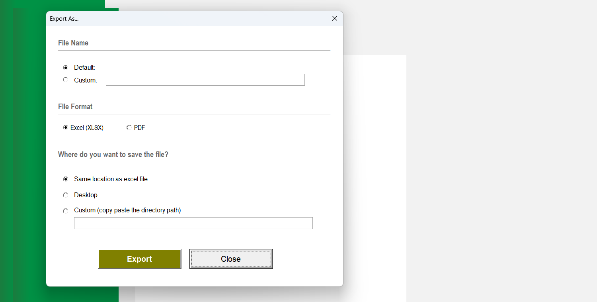Choose the Custom file name radio button
Image resolution: width=597 pixels, height=302 pixels.
click(66, 80)
